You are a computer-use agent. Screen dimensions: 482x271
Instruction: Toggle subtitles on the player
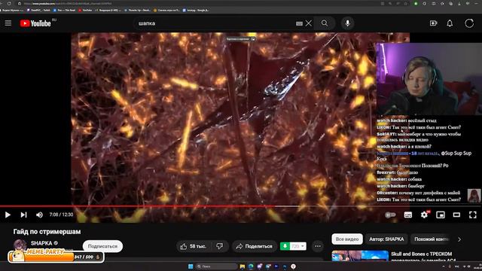point(408,215)
